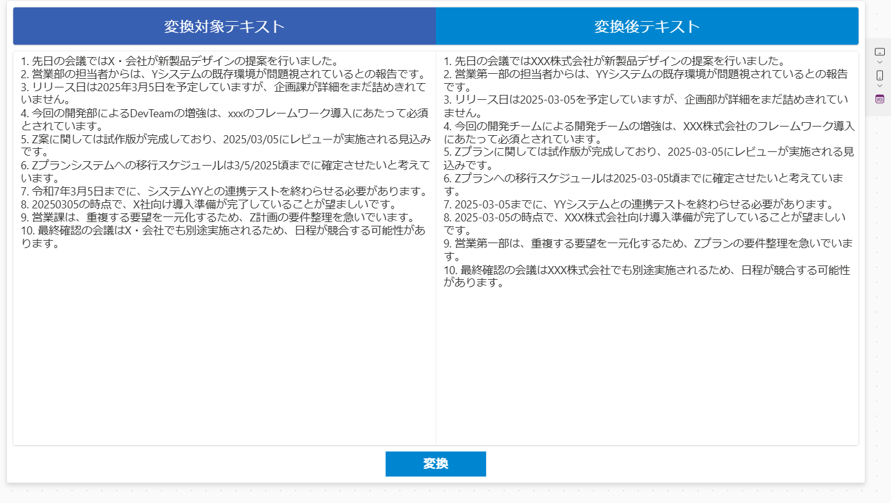This screenshot has height=503, width=891.
Task: Click source line 10 with X・会社でも別途実施
Action: click(x=223, y=236)
